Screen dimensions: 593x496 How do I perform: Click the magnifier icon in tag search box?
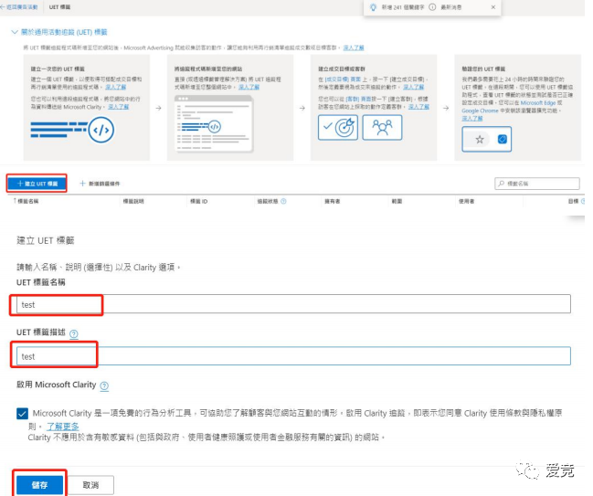point(501,184)
